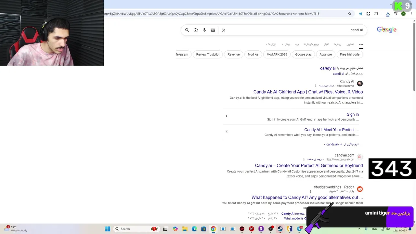This screenshot has height=234, width=416.
Task: Click the magnifier search icon in Google box
Action: point(187,30)
